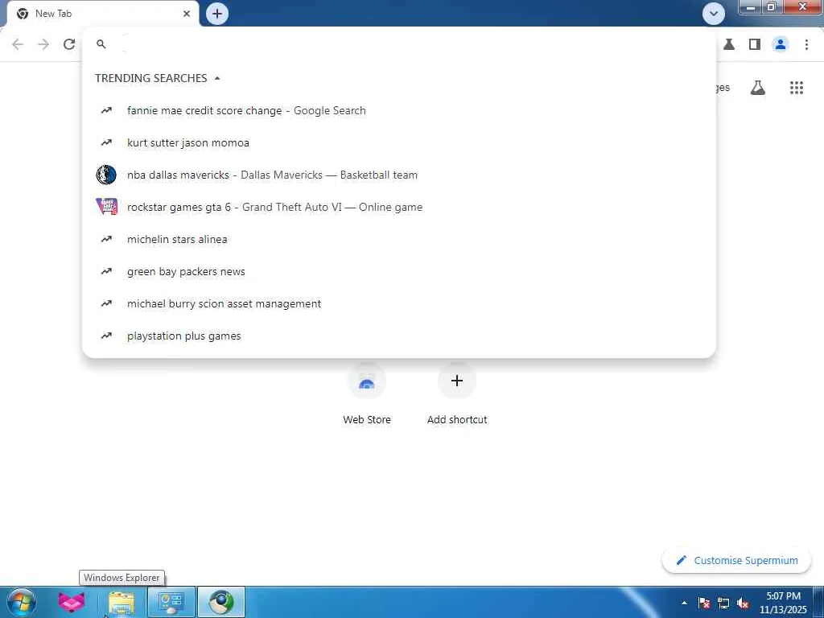The image size is (824, 618).
Task: Open the Web Store shortcut
Action: (x=367, y=394)
